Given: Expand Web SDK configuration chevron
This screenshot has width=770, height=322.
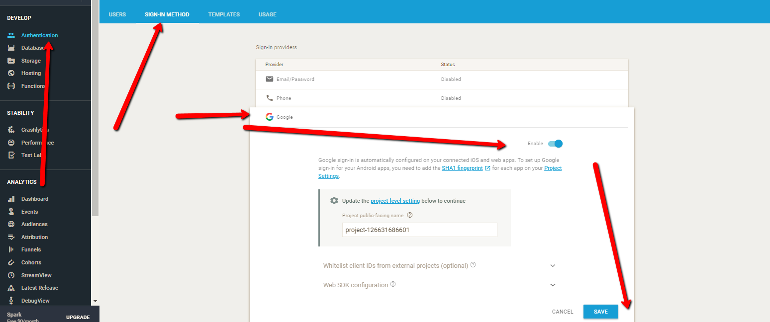Looking at the screenshot, I should tap(553, 285).
